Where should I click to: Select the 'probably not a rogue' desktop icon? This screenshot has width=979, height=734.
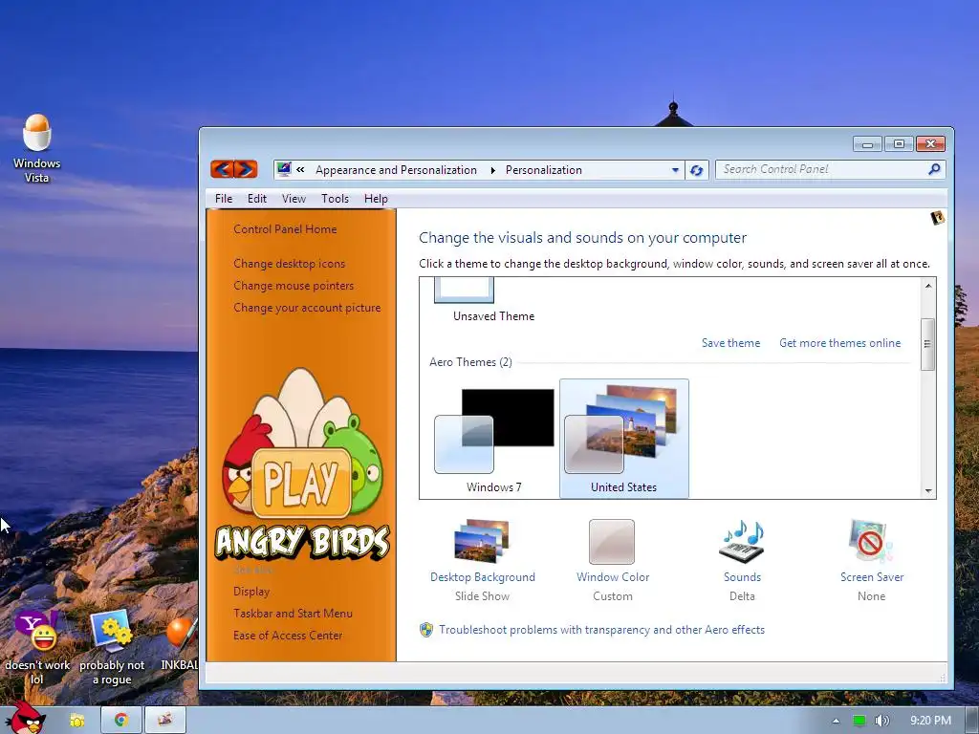click(112, 647)
